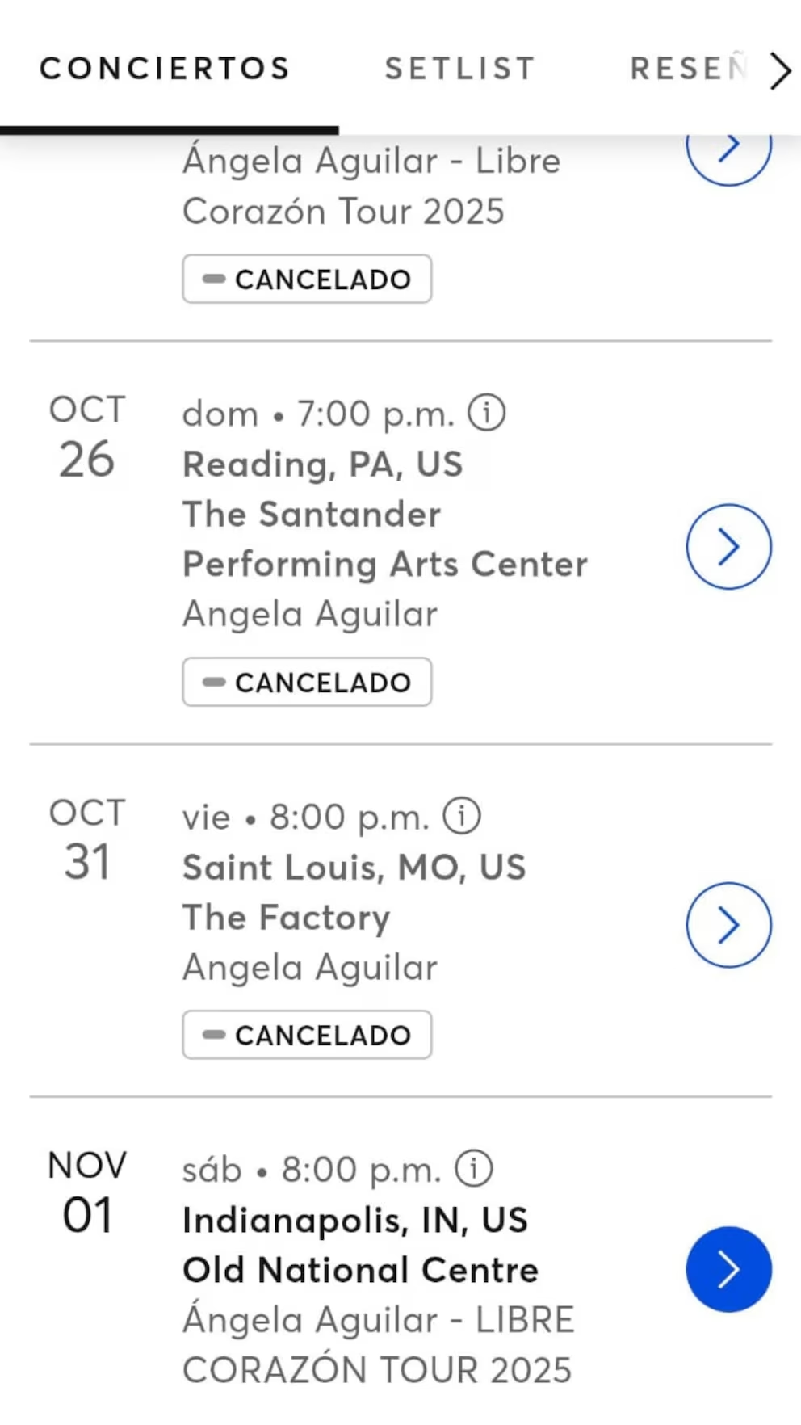801x1425 pixels.
Task: Click Cancelado badge for Reading concert
Action: click(x=307, y=683)
